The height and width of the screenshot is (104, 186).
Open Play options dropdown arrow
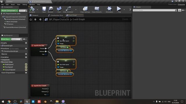coord(124,10)
